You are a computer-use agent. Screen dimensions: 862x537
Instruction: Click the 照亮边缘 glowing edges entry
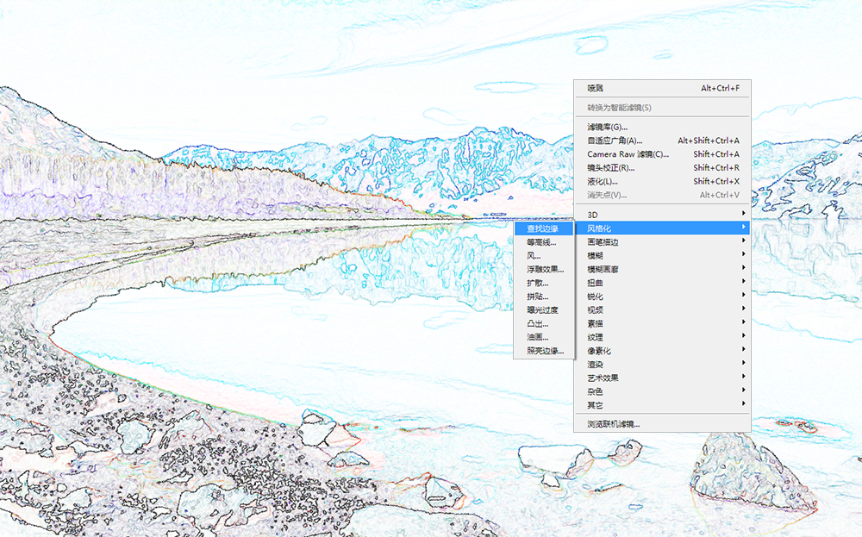click(545, 351)
